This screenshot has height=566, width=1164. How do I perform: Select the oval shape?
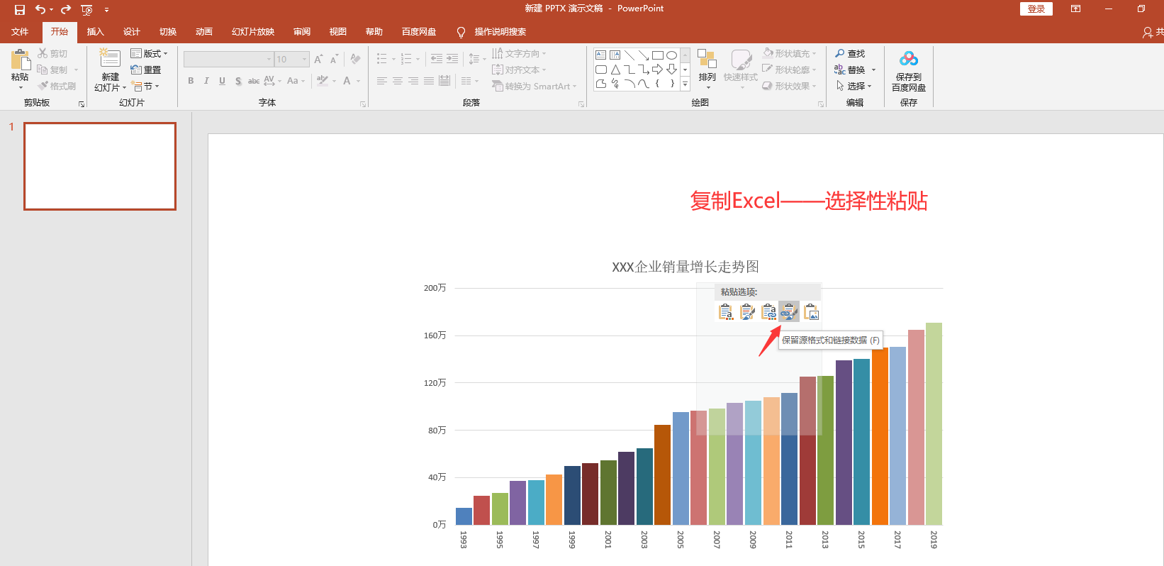point(671,55)
